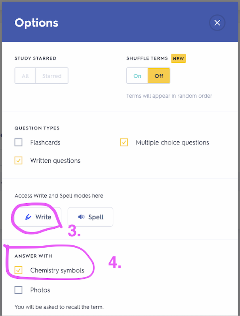Open Write mode
Viewport: 240px width, 316px height.
point(38,217)
